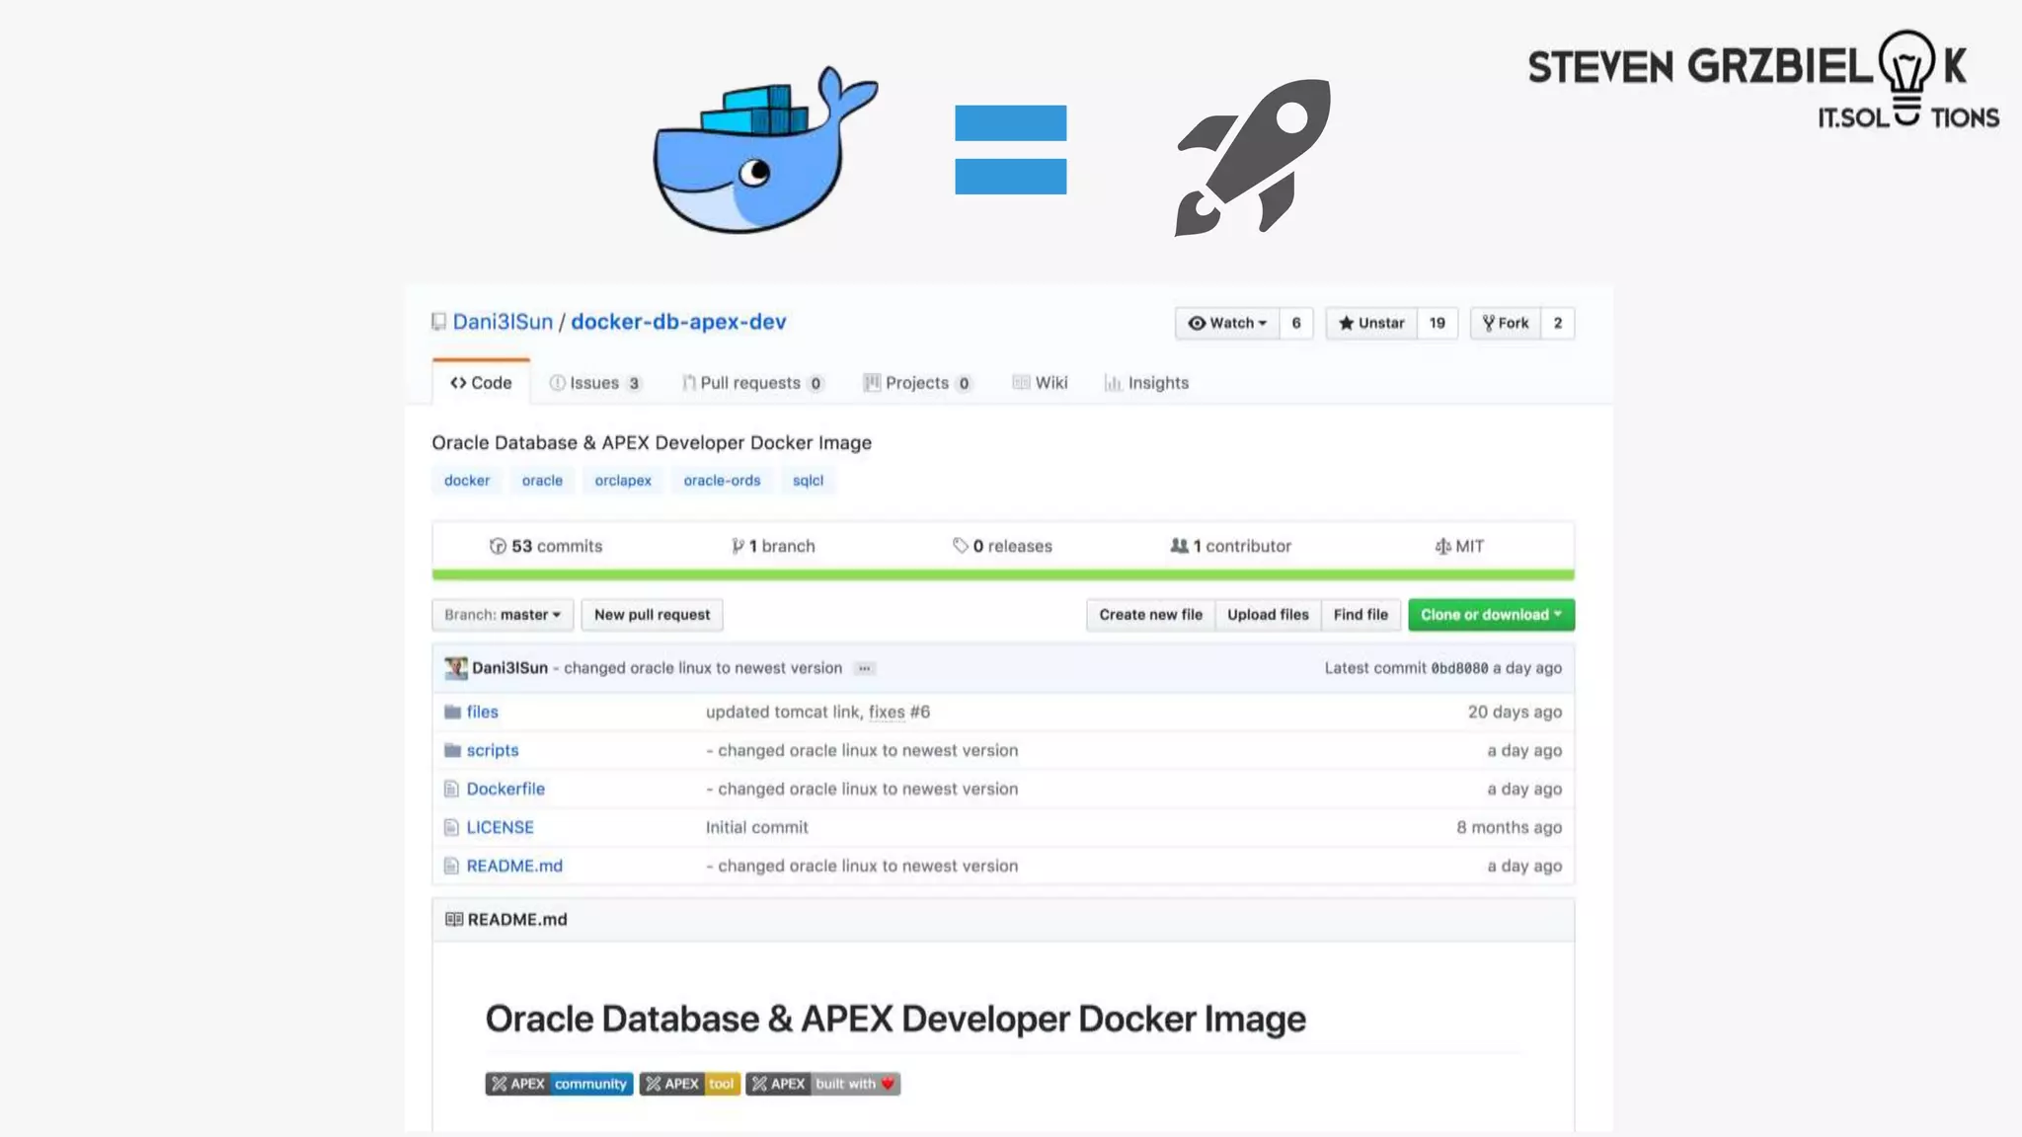
Task: Expand commit message ellipsis button
Action: (864, 668)
